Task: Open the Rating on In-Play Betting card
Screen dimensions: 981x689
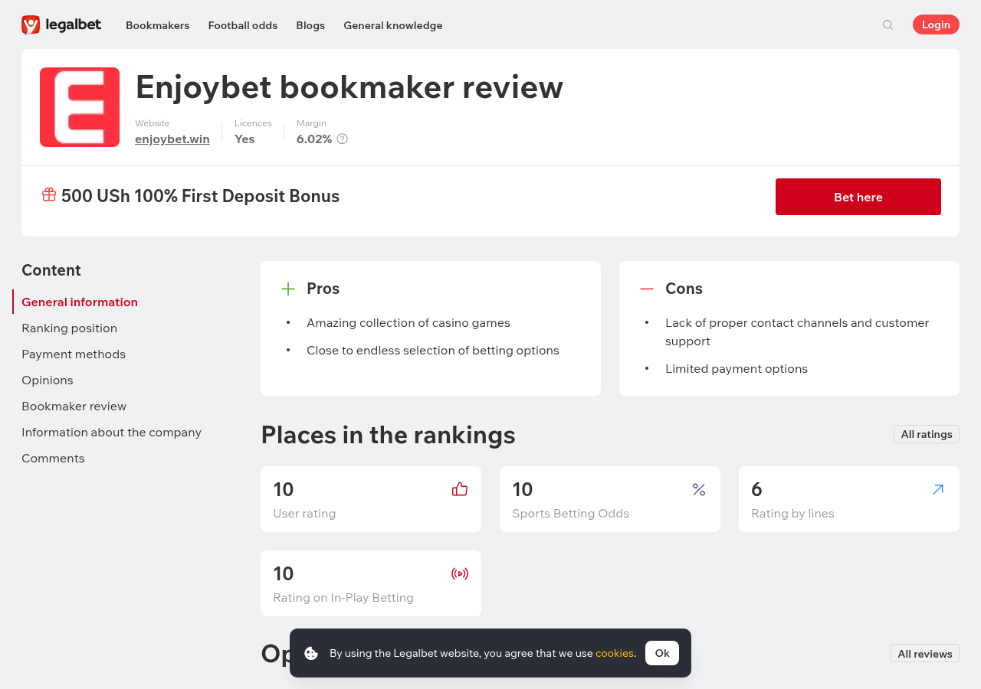Action: point(371,583)
